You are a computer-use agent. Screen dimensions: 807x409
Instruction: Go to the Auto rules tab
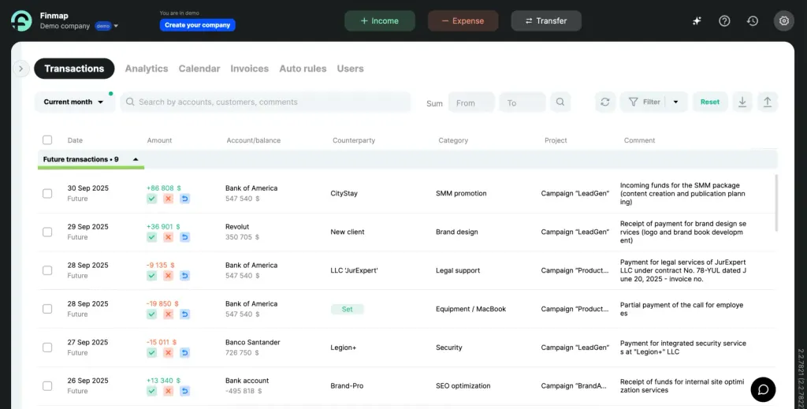pyautogui.click(x=303, y=69)
